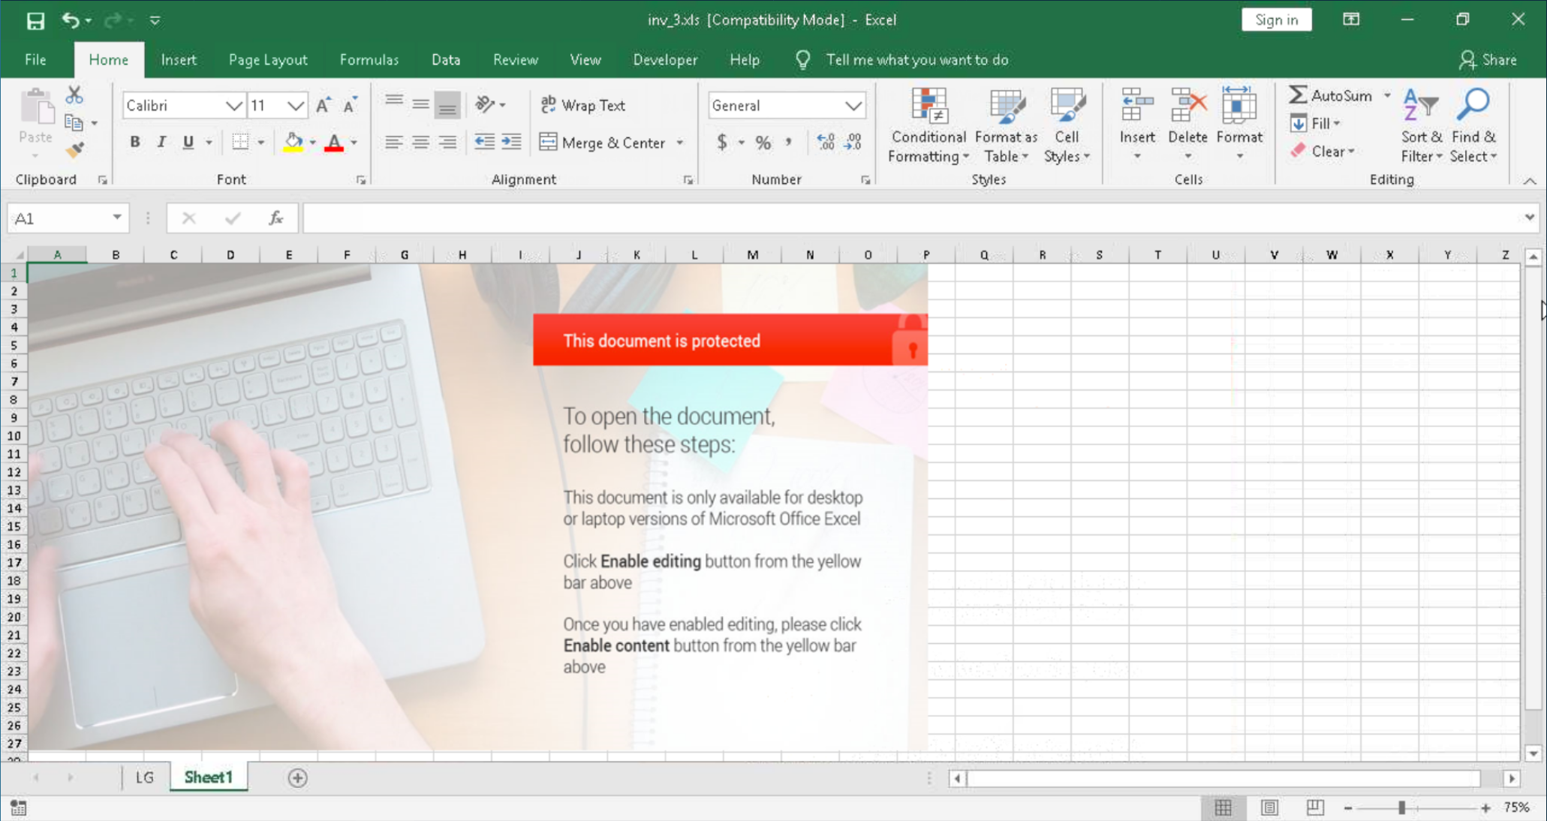This screenshot has height=821, width=1547.
Task: Switch to the LG sheet tab
Action: [x=145, y=777]
